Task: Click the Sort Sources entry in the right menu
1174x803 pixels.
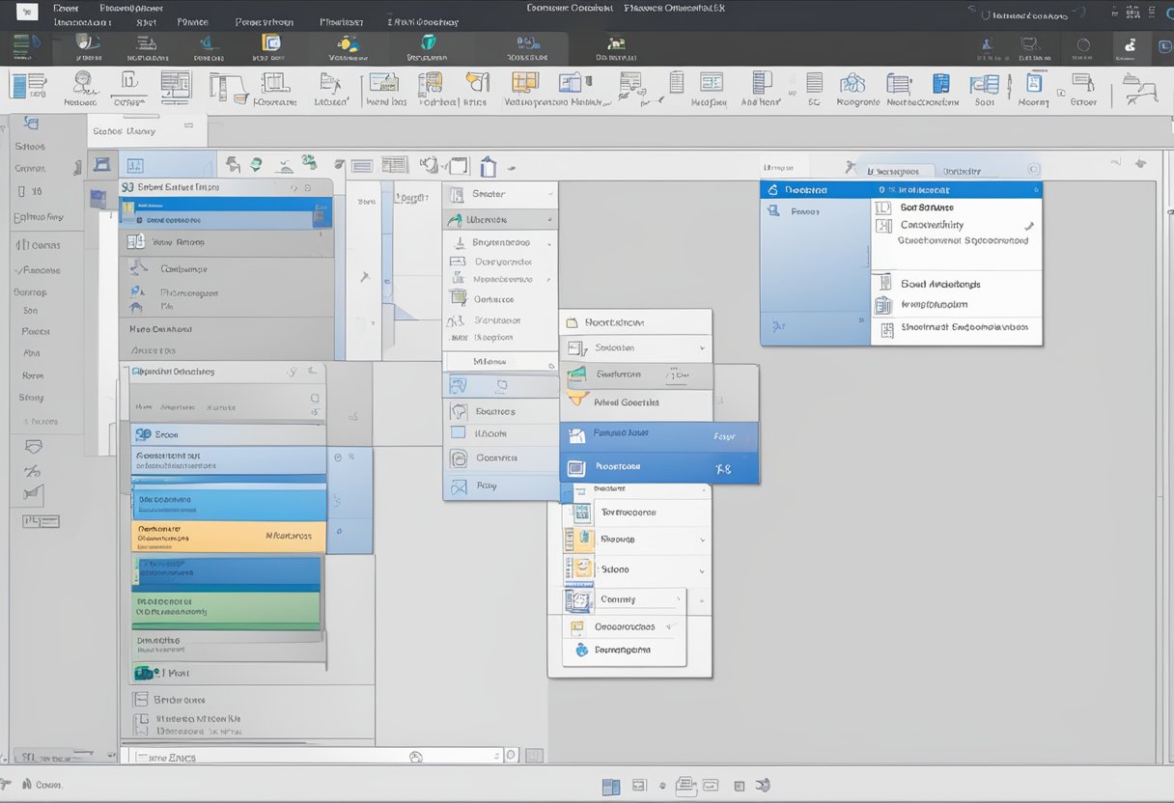Action: [927, 207]
